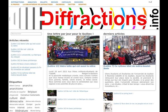Open link Lettre 6 Le poing levé
Image resolution: width=168 pixels, height=112 pixels.
tap(123, 94)
